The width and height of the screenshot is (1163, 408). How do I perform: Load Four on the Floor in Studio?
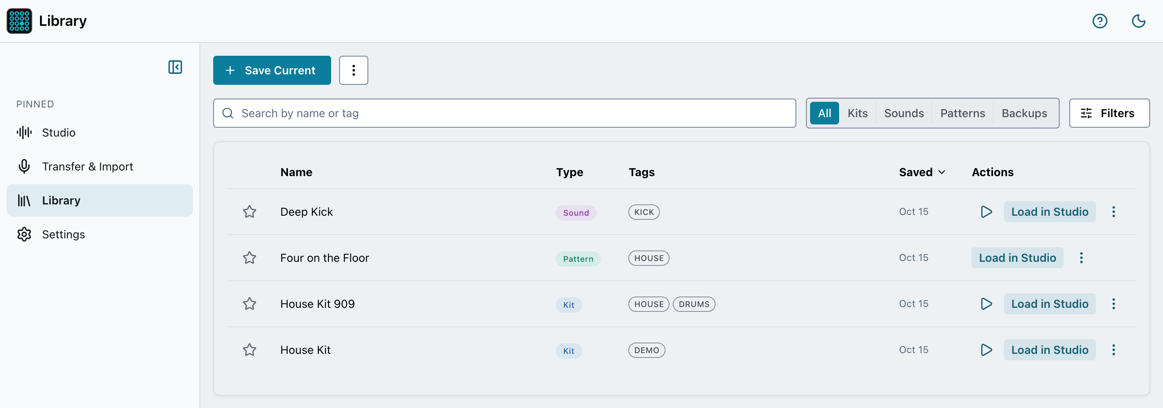(x=1017, y=258)
